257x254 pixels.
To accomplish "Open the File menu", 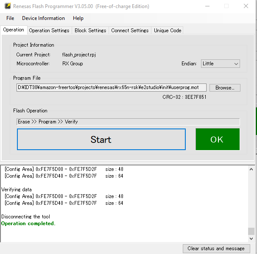I will pos(10,18).
